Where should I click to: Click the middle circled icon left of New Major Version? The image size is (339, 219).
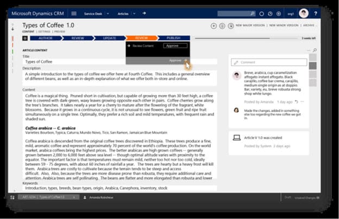[x=222, y=26]
